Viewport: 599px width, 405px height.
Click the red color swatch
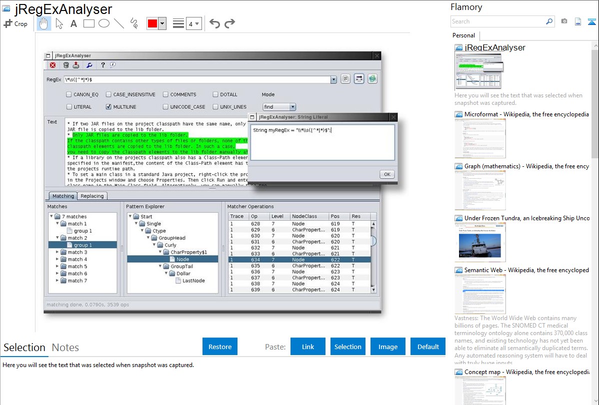pyautogui.click(x=152, y=23)
